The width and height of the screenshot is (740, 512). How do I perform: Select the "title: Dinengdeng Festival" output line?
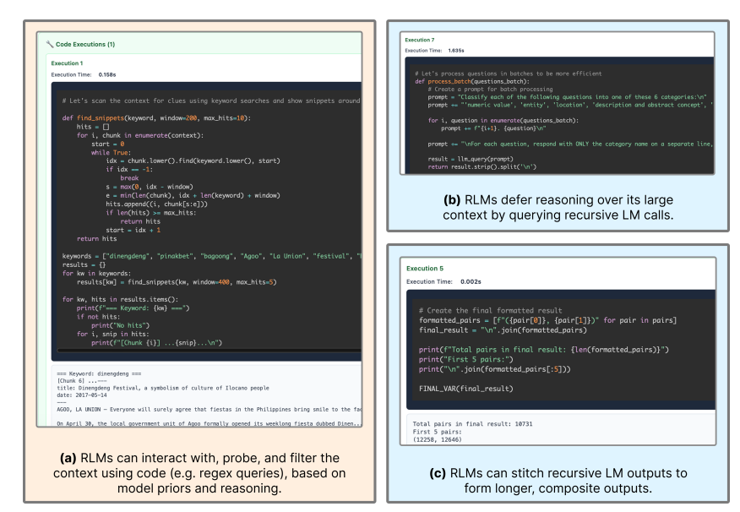click(x=163, y=388)
